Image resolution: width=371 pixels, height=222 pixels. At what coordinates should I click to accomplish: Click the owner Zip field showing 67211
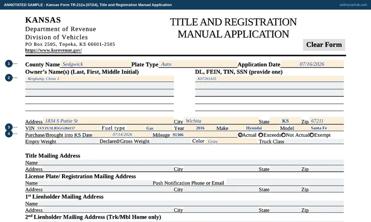(x=327, y=121)
